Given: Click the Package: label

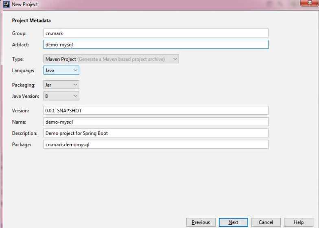Looking at the screenshot, I should (21, 145).
